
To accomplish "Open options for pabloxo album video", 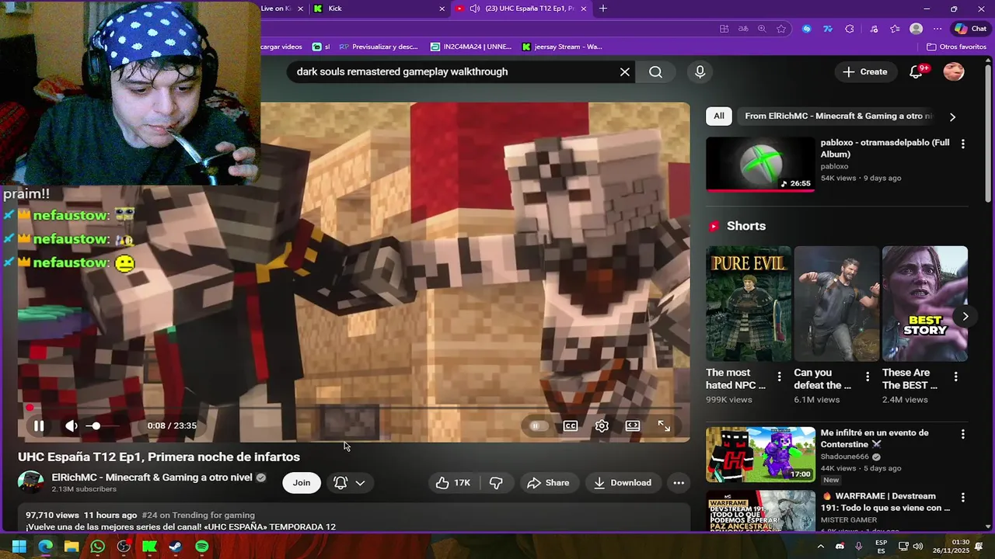I will (x=963, y=144).
